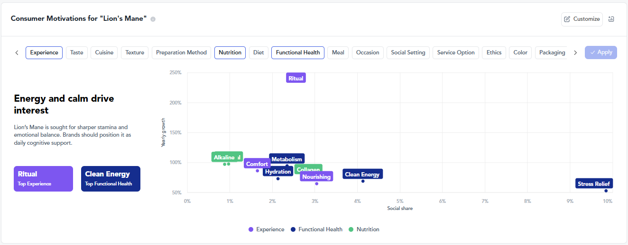This screenshot has height=245, width=628.
Task: Hide Functional Health series via the legend
Action: pyautogui.click(x=316, y=229)
